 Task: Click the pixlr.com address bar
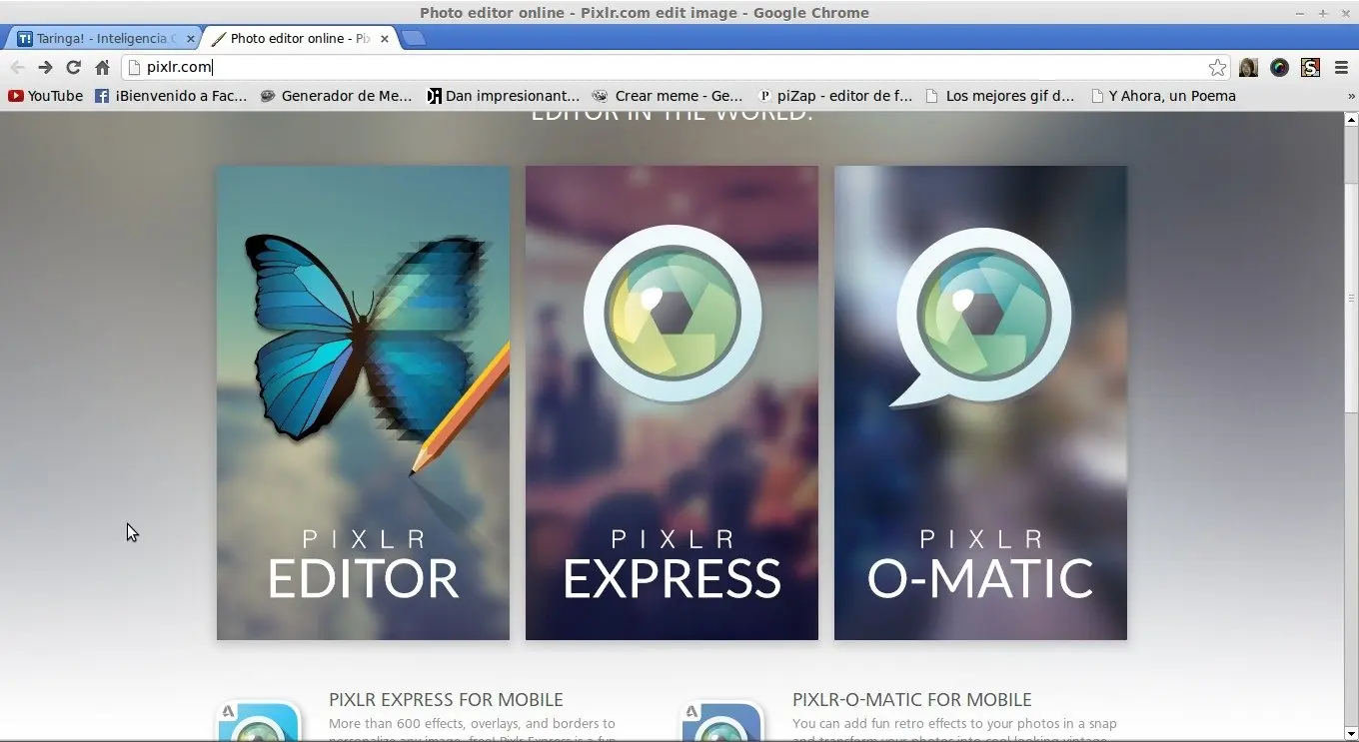click(x=665, y=67)
